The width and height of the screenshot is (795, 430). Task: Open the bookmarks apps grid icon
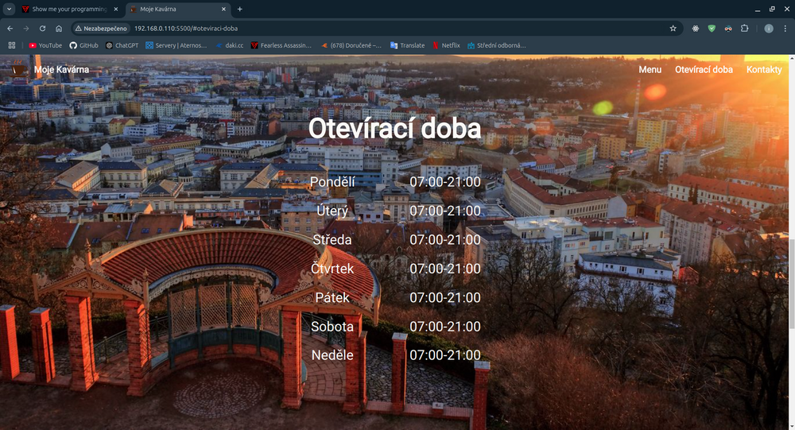[x=12, y=45]
